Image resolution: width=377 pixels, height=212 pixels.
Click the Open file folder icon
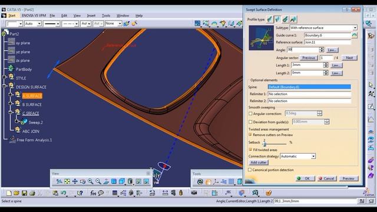click(16, 193)
